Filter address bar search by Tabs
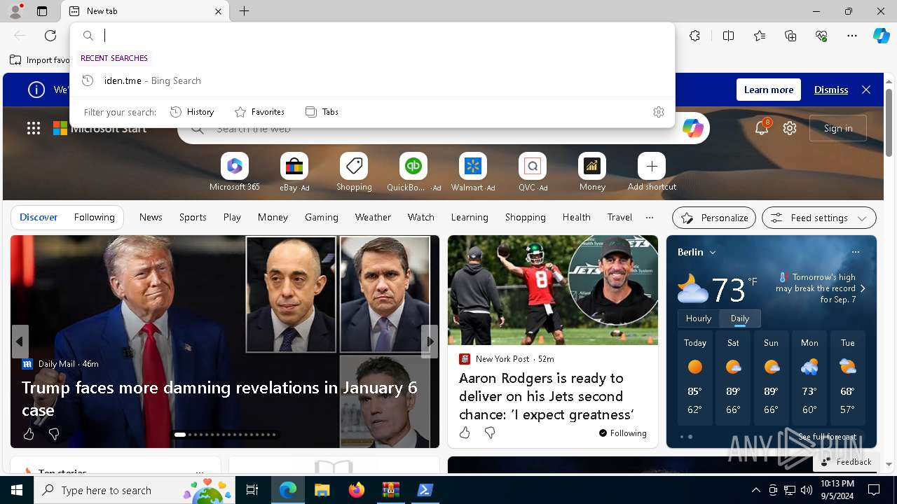This screenshot has height=504, width=897. 322,112
